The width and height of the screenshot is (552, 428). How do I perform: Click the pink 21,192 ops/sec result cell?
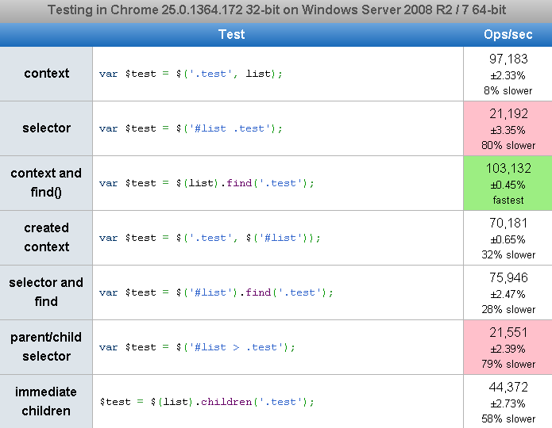tap(508, 128)
